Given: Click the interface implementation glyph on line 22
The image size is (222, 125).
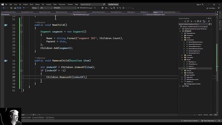Looking at the screenshot, I should [x=6, y=25].
